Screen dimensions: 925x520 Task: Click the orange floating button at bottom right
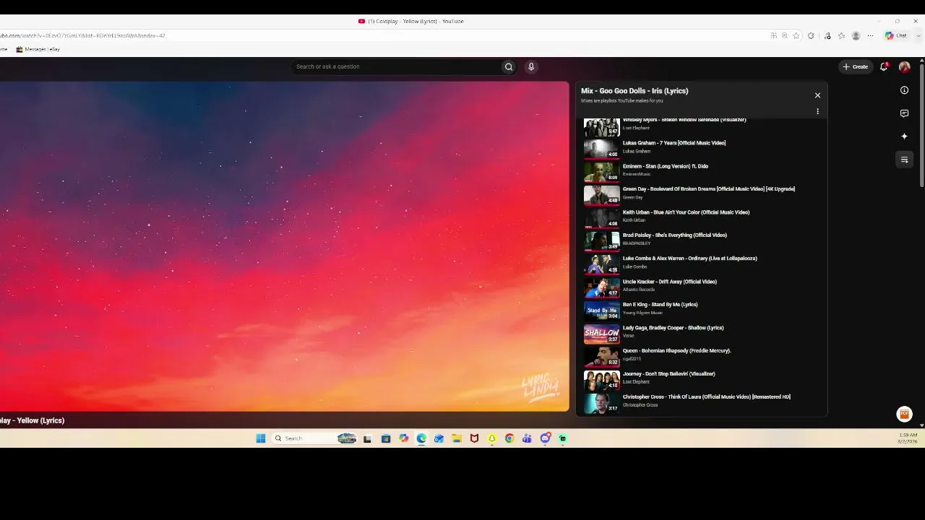point(903,414)
